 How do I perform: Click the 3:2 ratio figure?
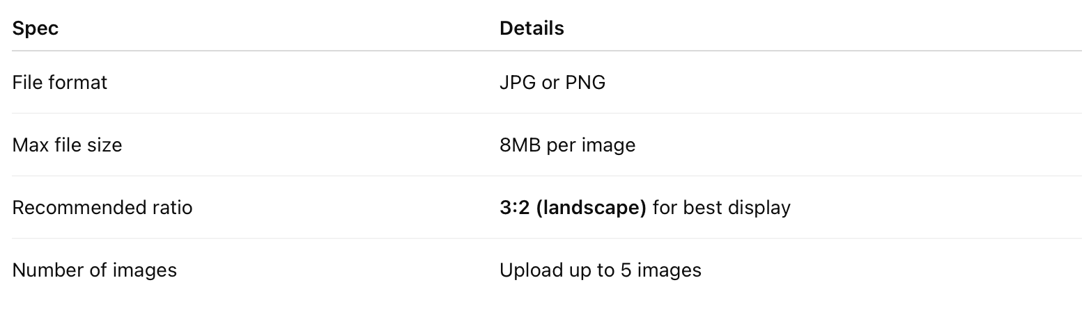(x=514, y=207)
